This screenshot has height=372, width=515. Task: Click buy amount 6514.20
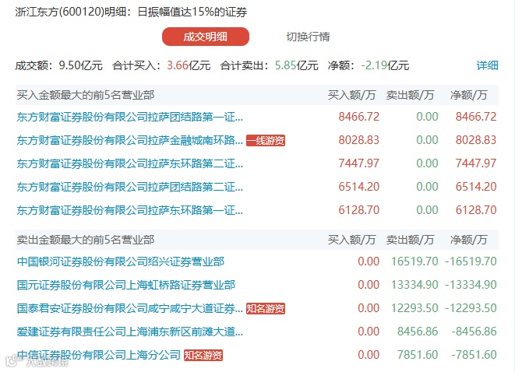coord(359,187)
